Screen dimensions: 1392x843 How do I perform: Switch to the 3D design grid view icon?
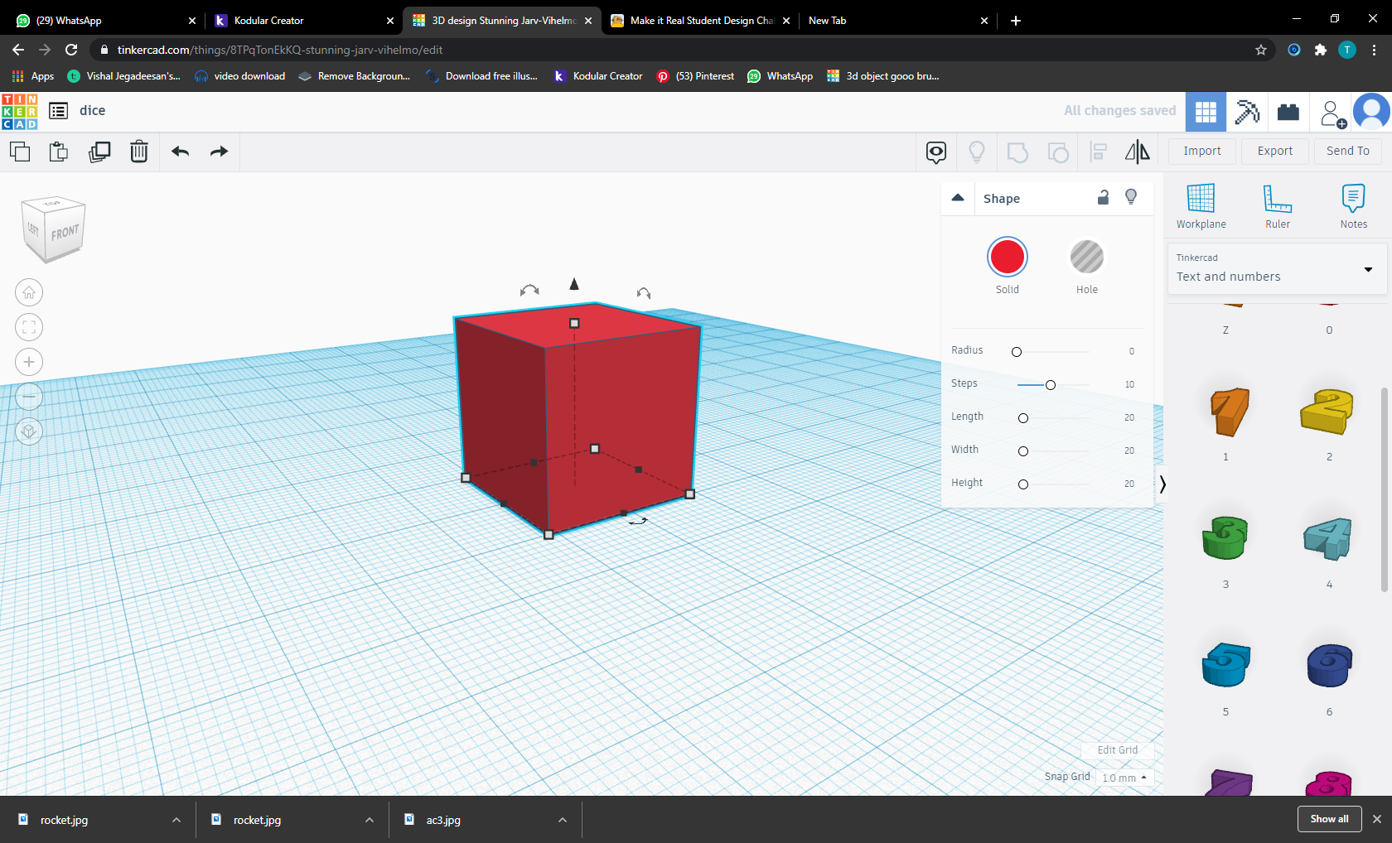(1206, 112)
